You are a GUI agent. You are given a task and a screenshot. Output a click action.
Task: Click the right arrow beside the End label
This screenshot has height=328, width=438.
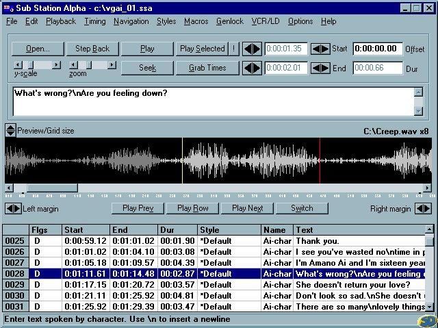pyautogui.click(x=325, y=68)
